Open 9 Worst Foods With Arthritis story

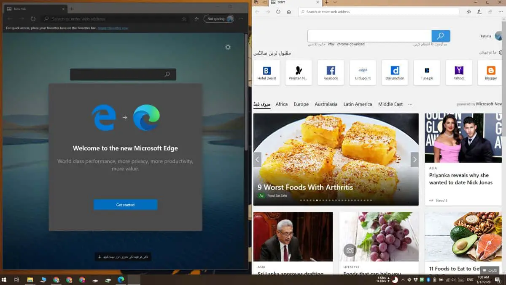[x=305, y=187]
